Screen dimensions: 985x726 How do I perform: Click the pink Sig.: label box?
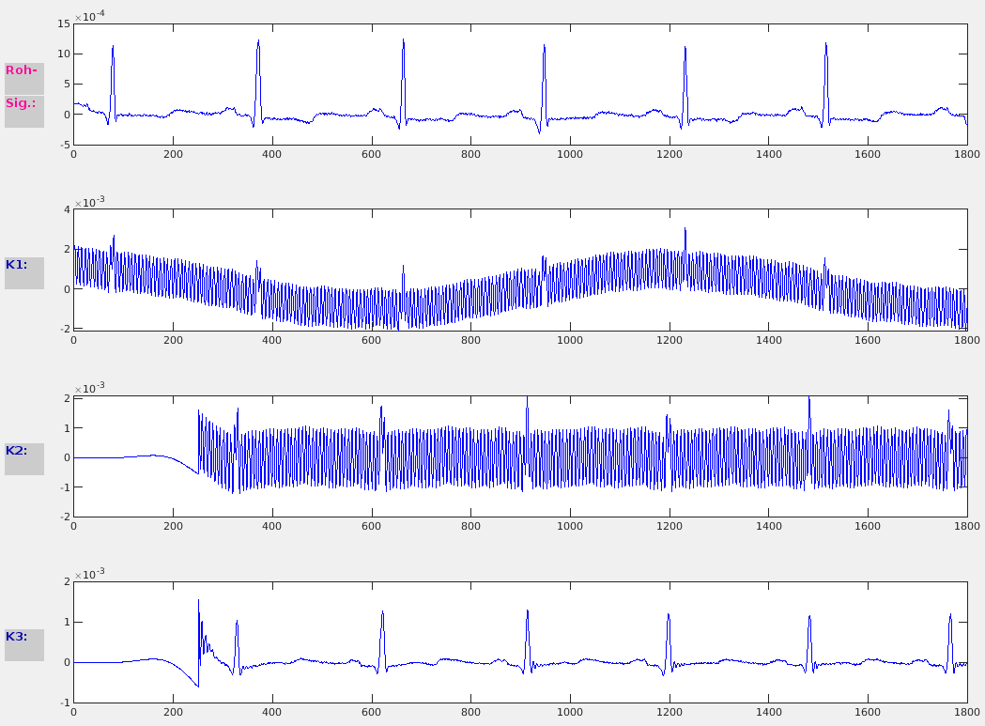(24, 105)
